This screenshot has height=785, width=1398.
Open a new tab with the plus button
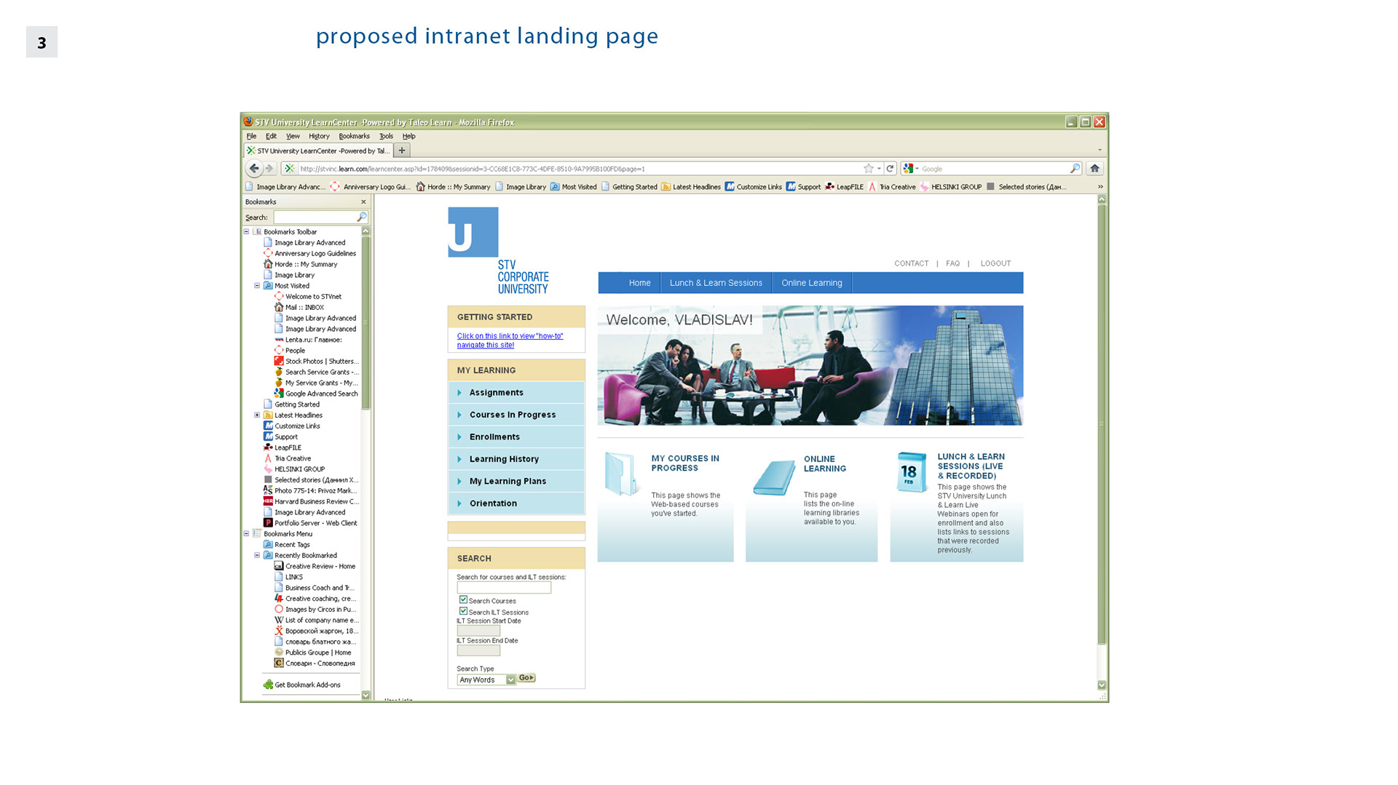point(402,151)
